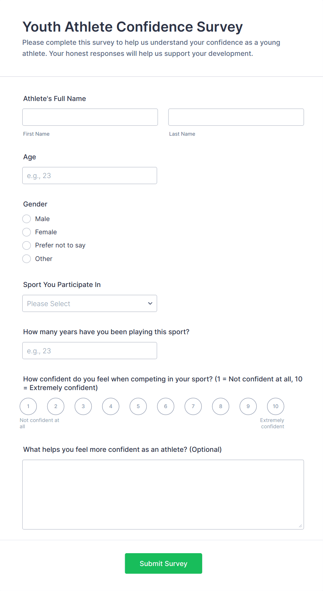The height and width of the screenshot is (591, 323).
Task: Select the Other gender option
Action: [27, 259]
